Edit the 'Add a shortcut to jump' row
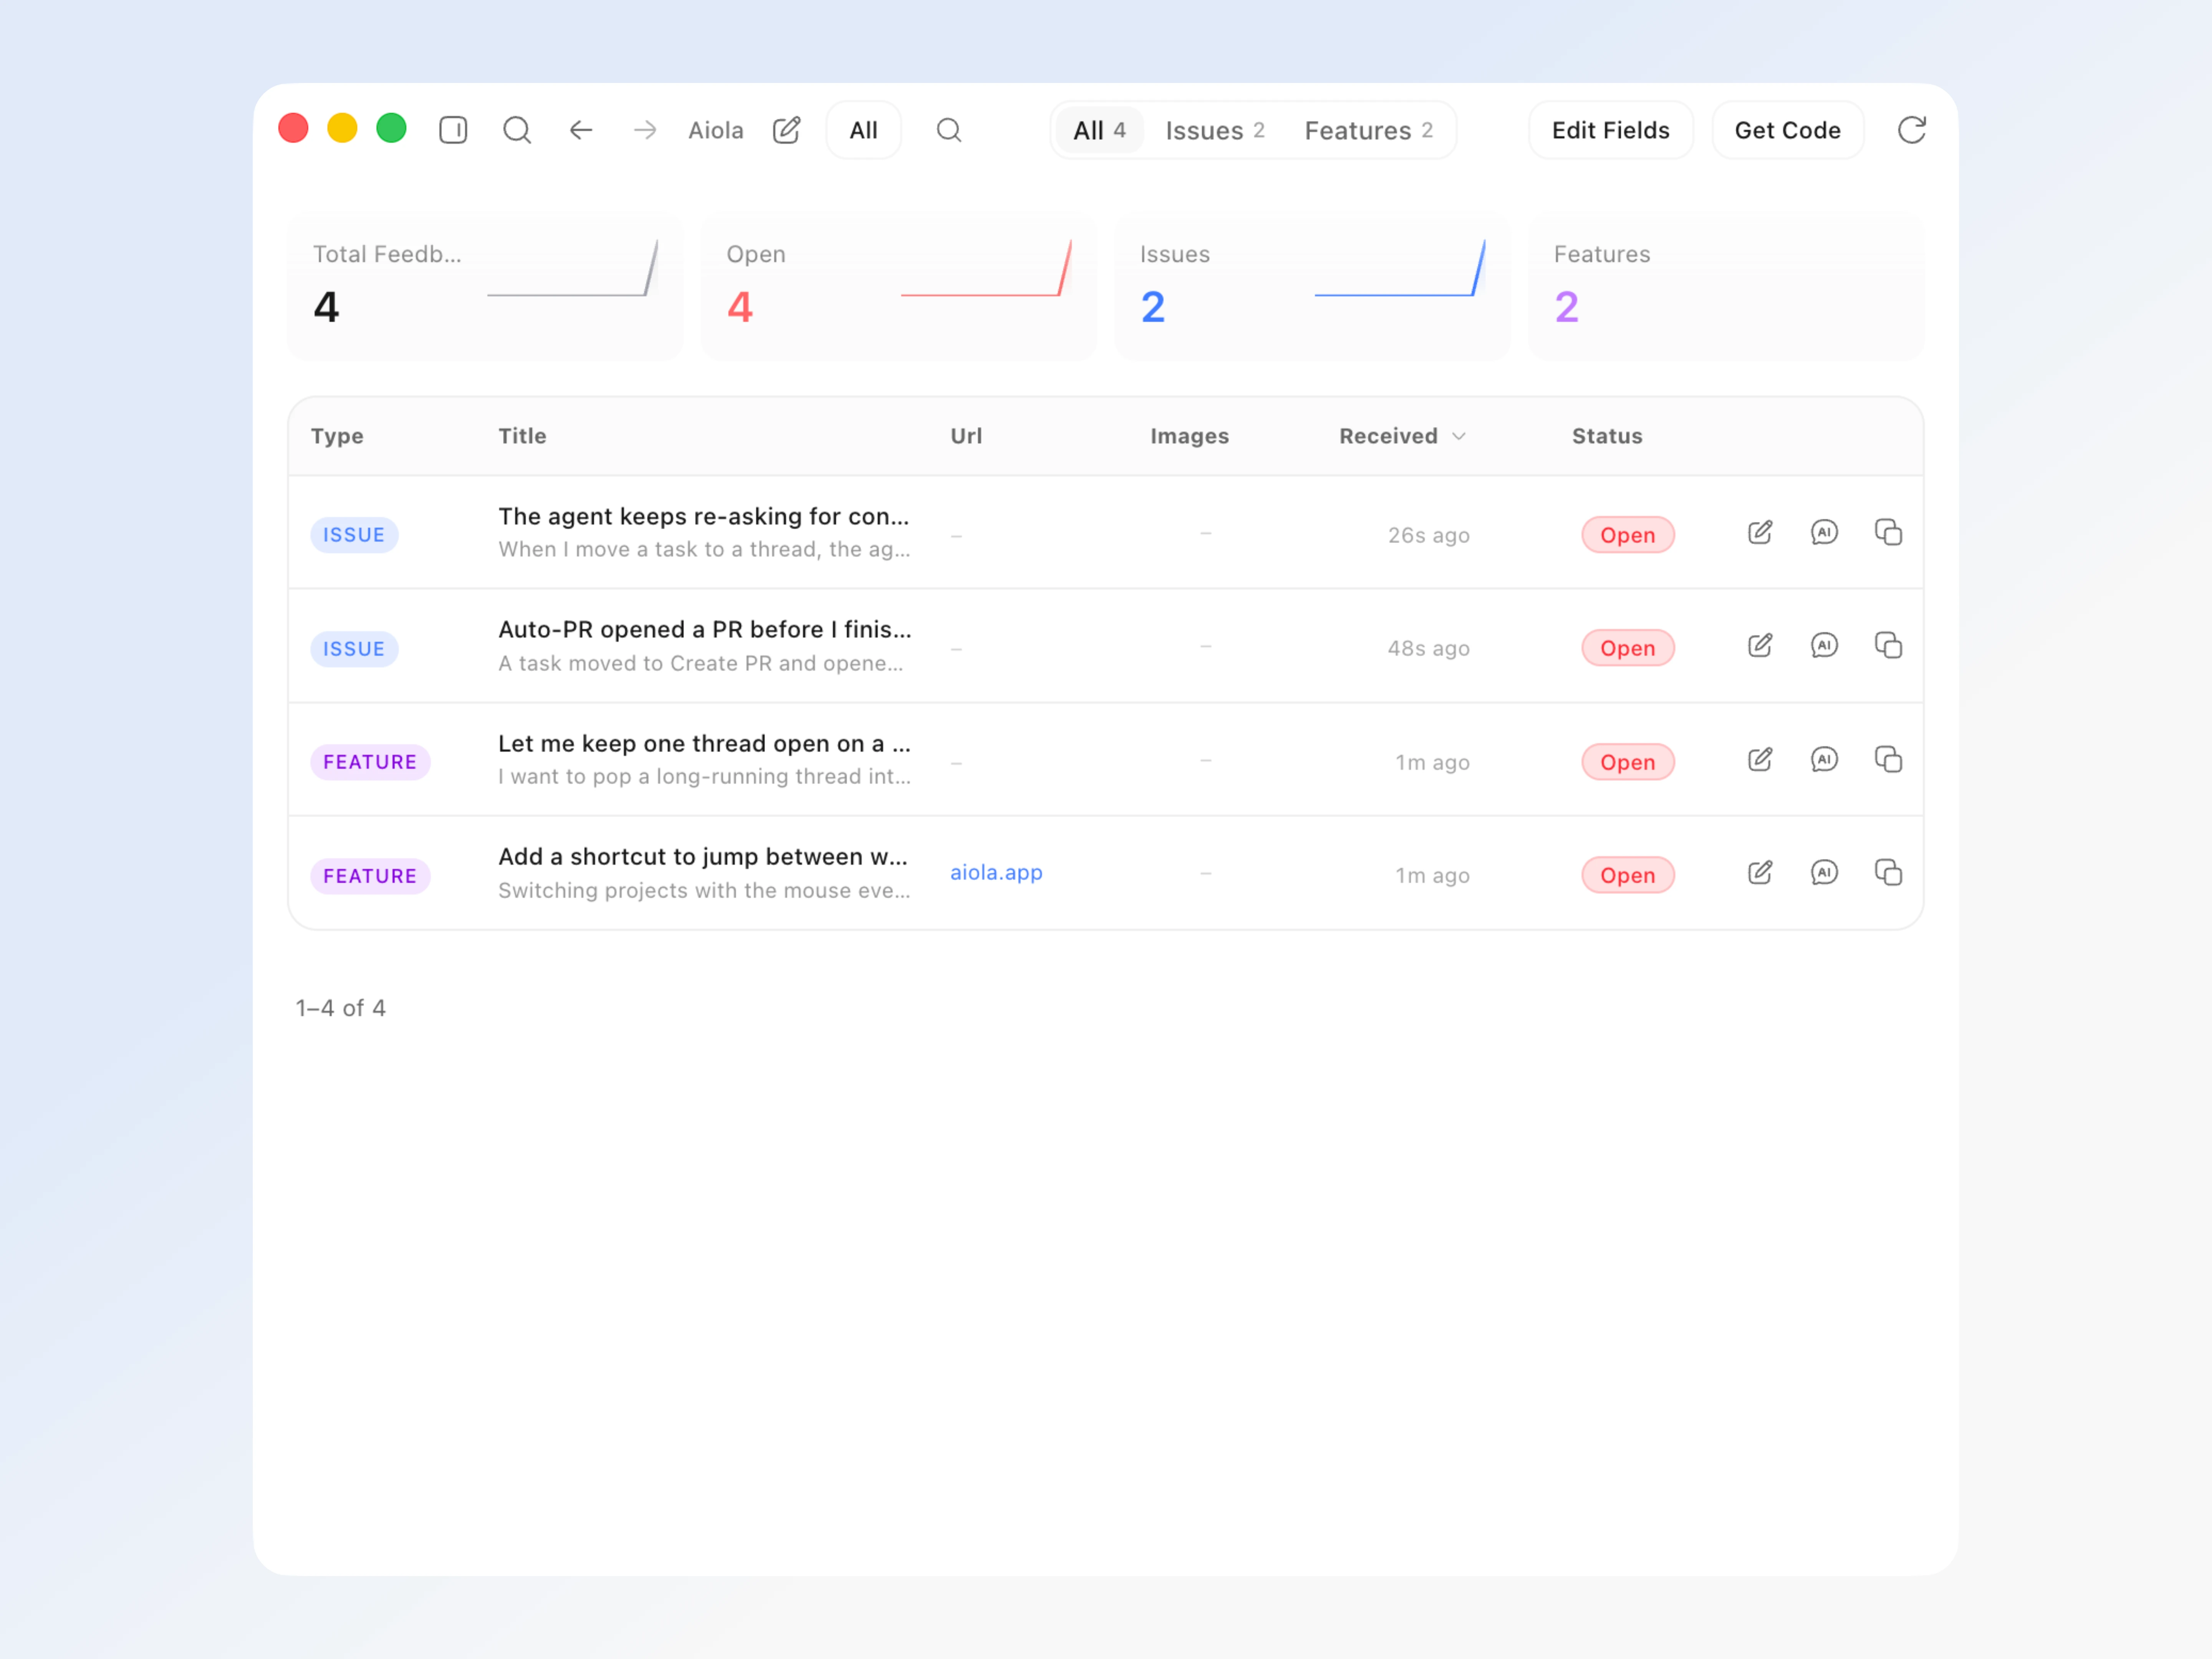Viewport: 2212px width, 1659px height. (x=1760, y=873)
